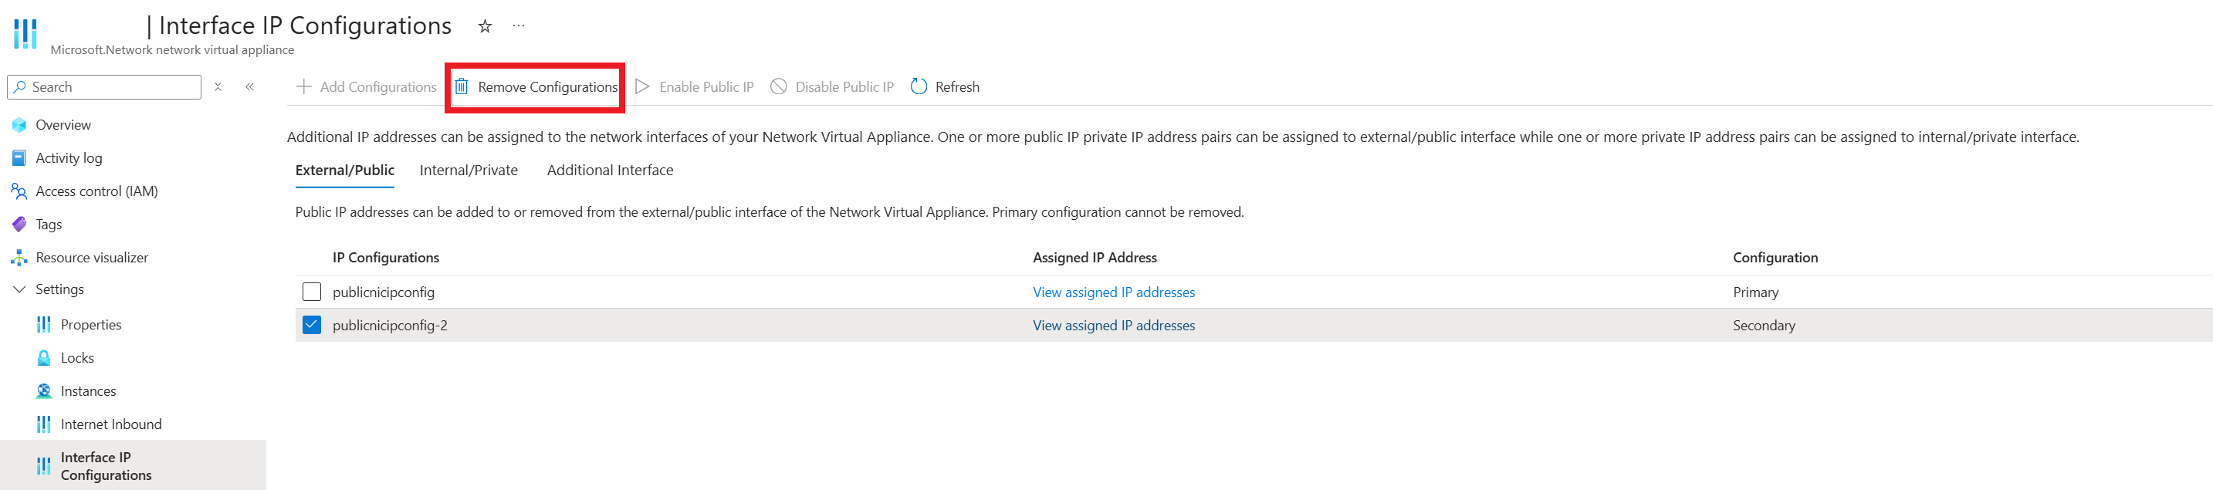The image size is (2213, 490).
Task: Focus the sidebar Search field
Action: point(112,86)
